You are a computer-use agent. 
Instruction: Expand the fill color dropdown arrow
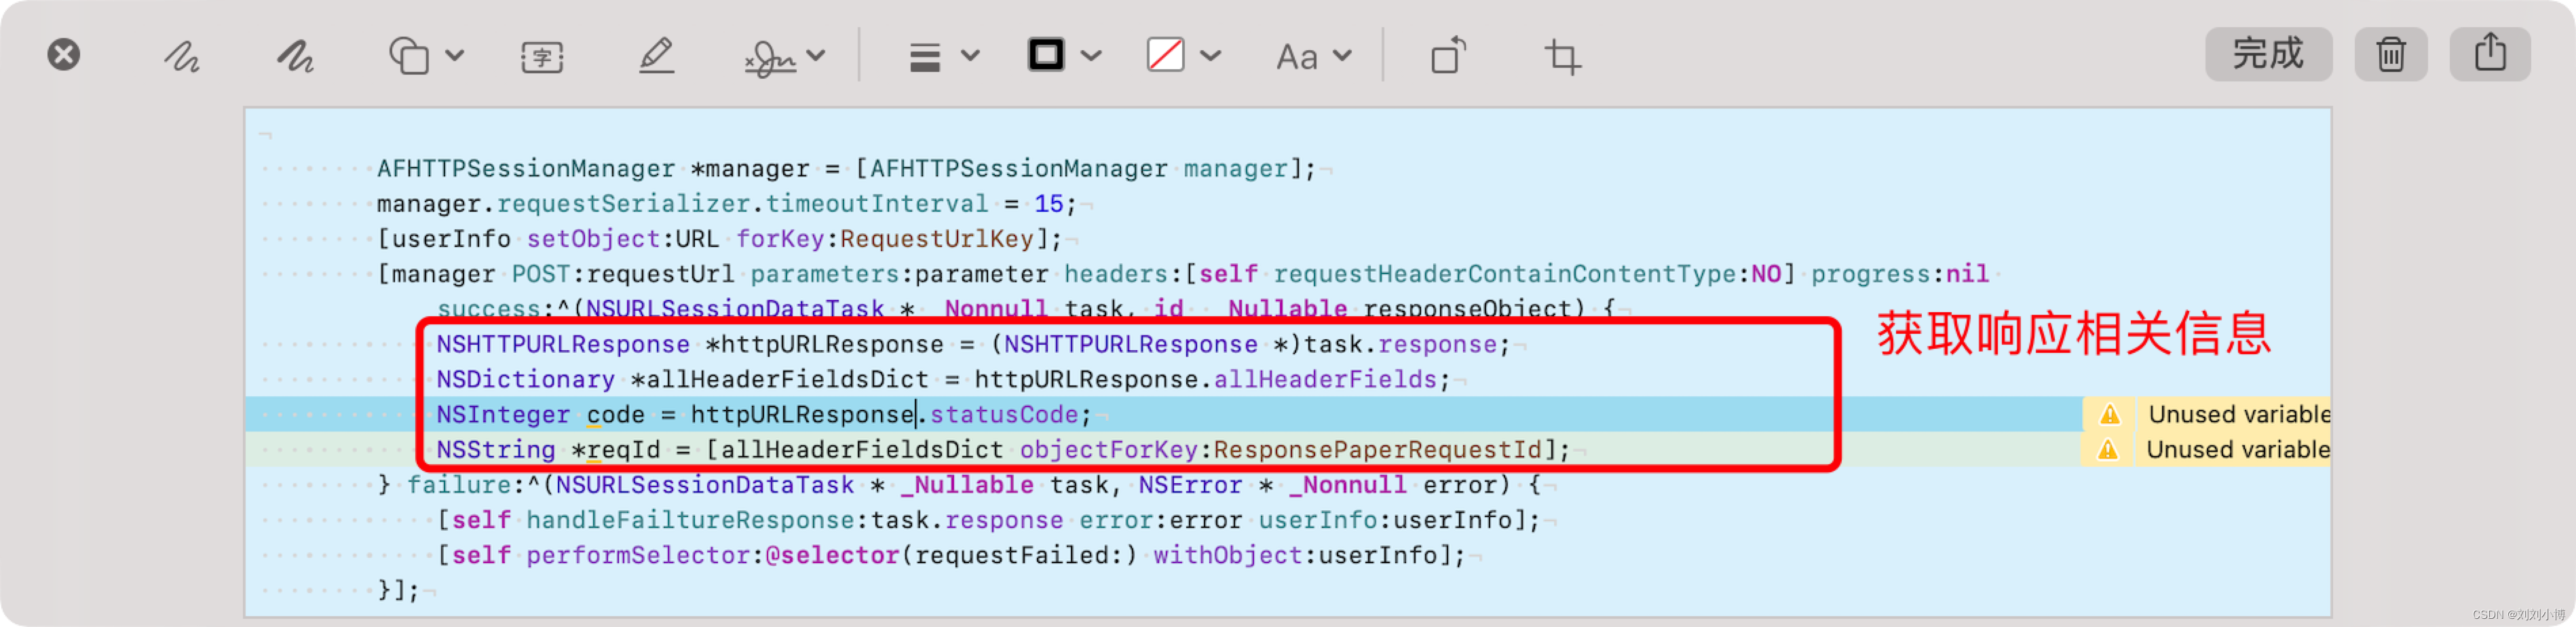1211,56
